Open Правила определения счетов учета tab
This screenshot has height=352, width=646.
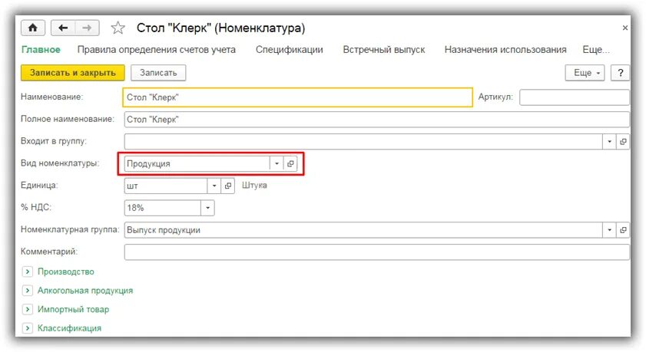pyautogui.click(x=157, y=50)
